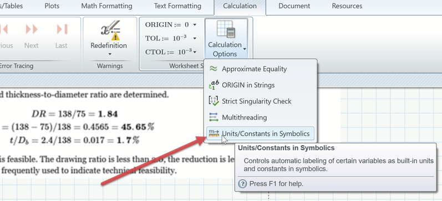Image resolution: width=442 pixels, height=201 pixels.
Task: Click the Approximate Equality icon in the menu
Action: pos(214,69)
